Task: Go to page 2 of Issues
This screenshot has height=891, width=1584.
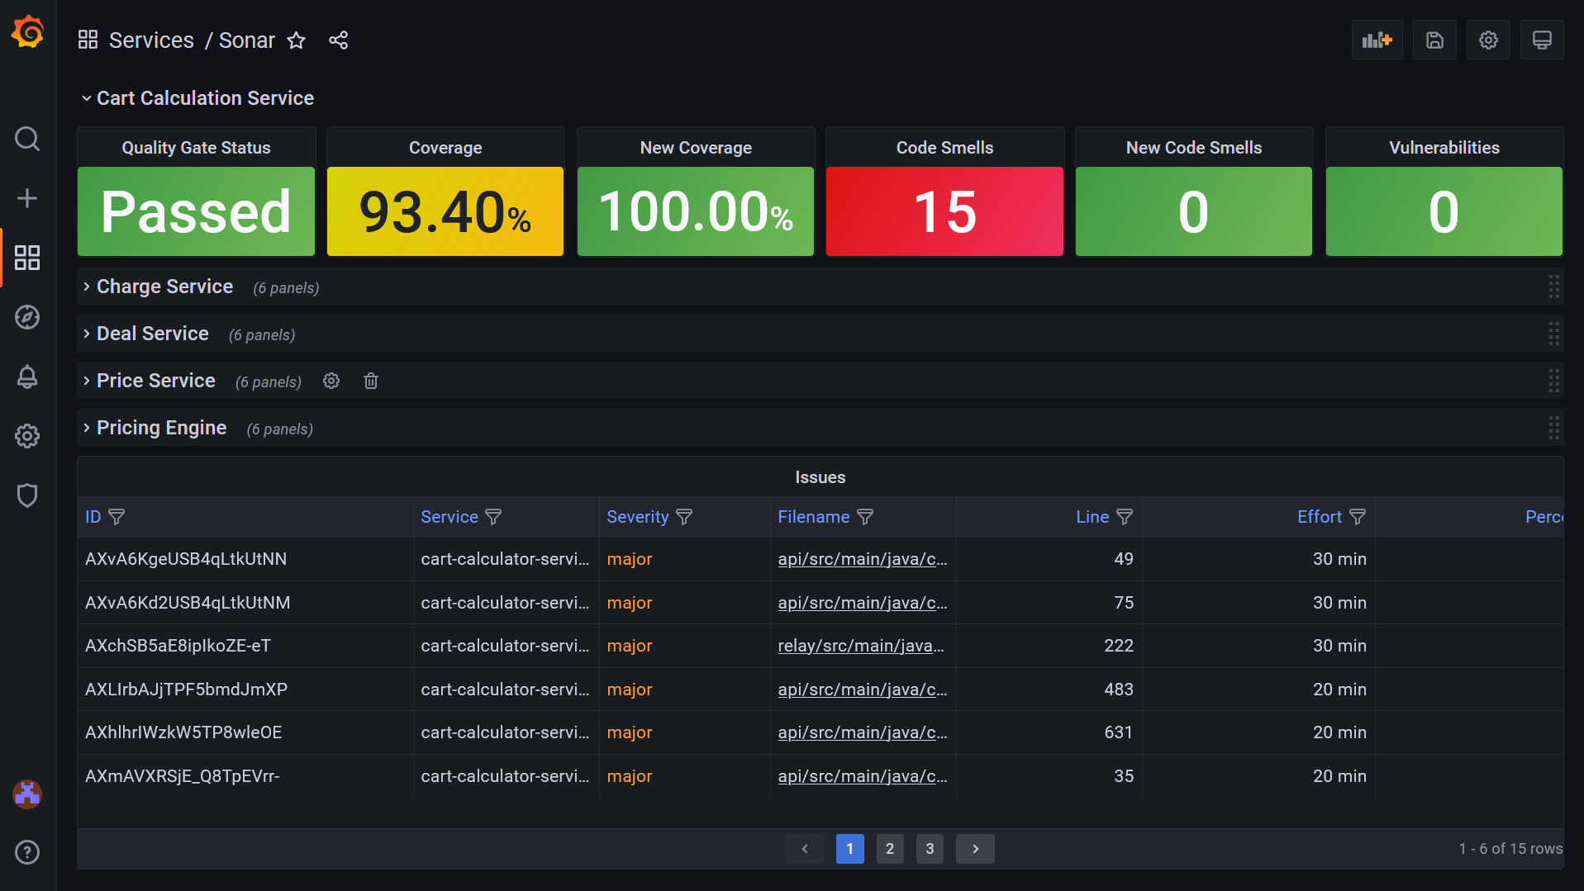Action: tap(890, 849)
